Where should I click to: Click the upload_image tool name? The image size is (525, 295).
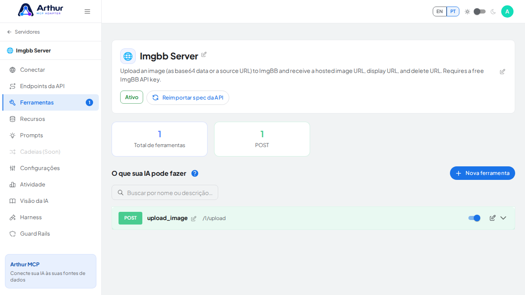(x=167, y=218)
